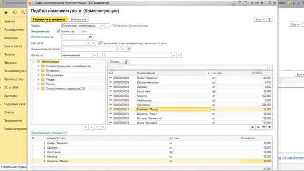Click the green icon next to Создать

(x=126, y=62)
